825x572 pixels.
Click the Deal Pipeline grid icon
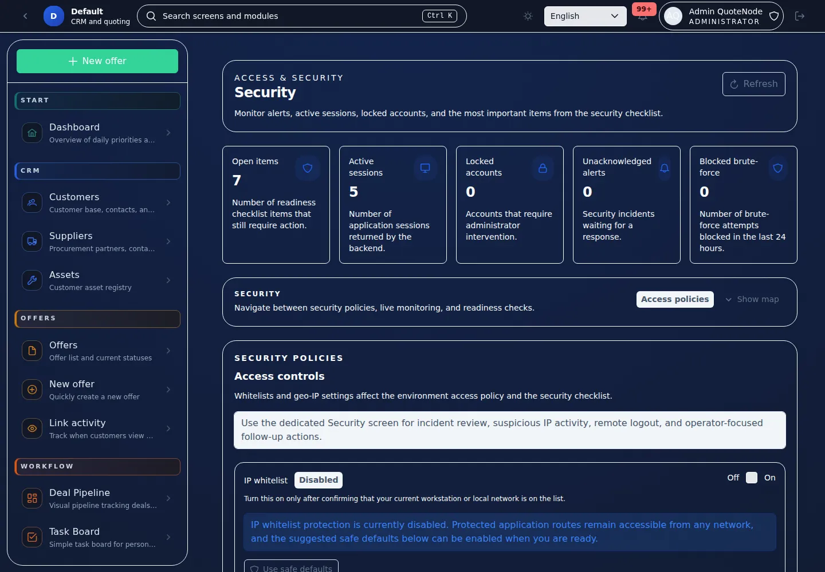(32, 498)
